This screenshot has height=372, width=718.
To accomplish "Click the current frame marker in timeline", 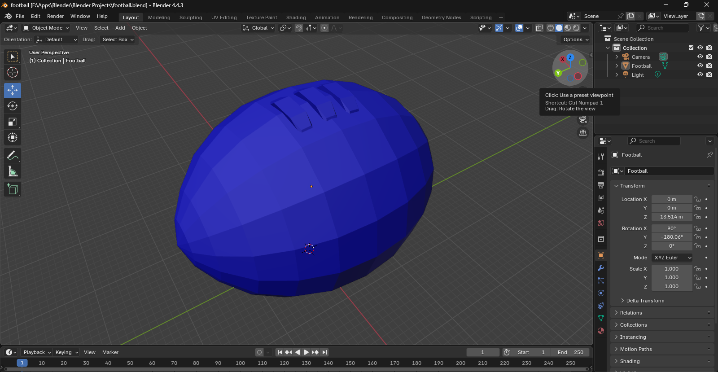I will (x=22, y=363).
